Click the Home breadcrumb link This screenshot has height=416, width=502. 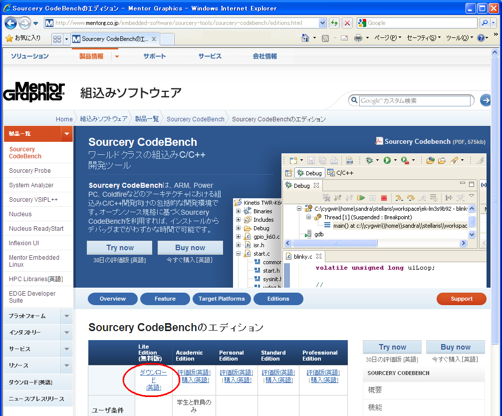pyautogui.click(x=64, y=119)
